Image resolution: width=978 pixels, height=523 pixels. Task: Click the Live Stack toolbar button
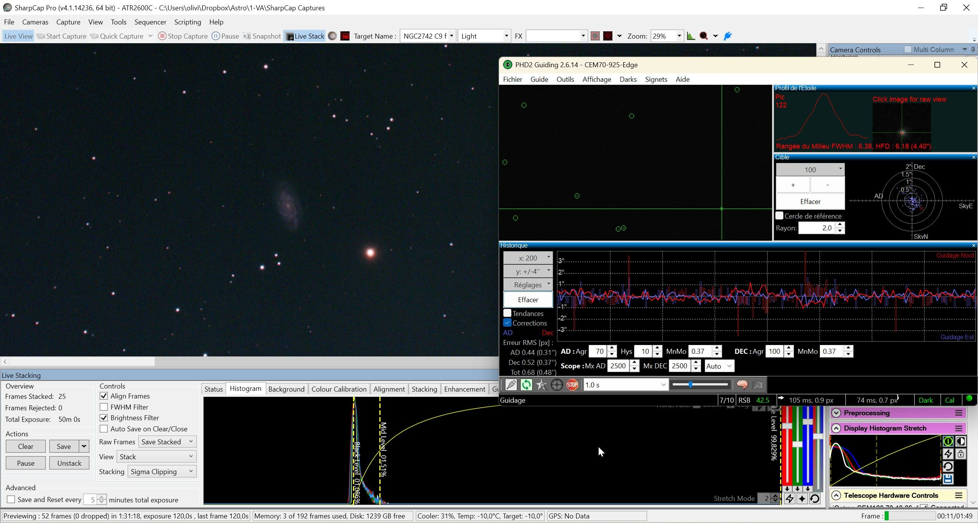point(305,36)
